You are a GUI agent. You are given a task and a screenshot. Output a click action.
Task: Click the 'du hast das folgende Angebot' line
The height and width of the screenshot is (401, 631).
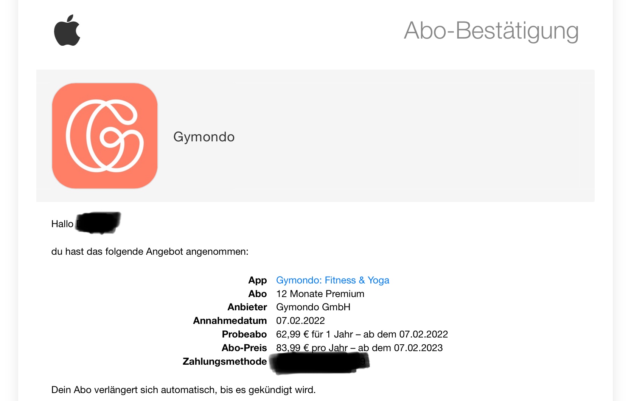150,251
